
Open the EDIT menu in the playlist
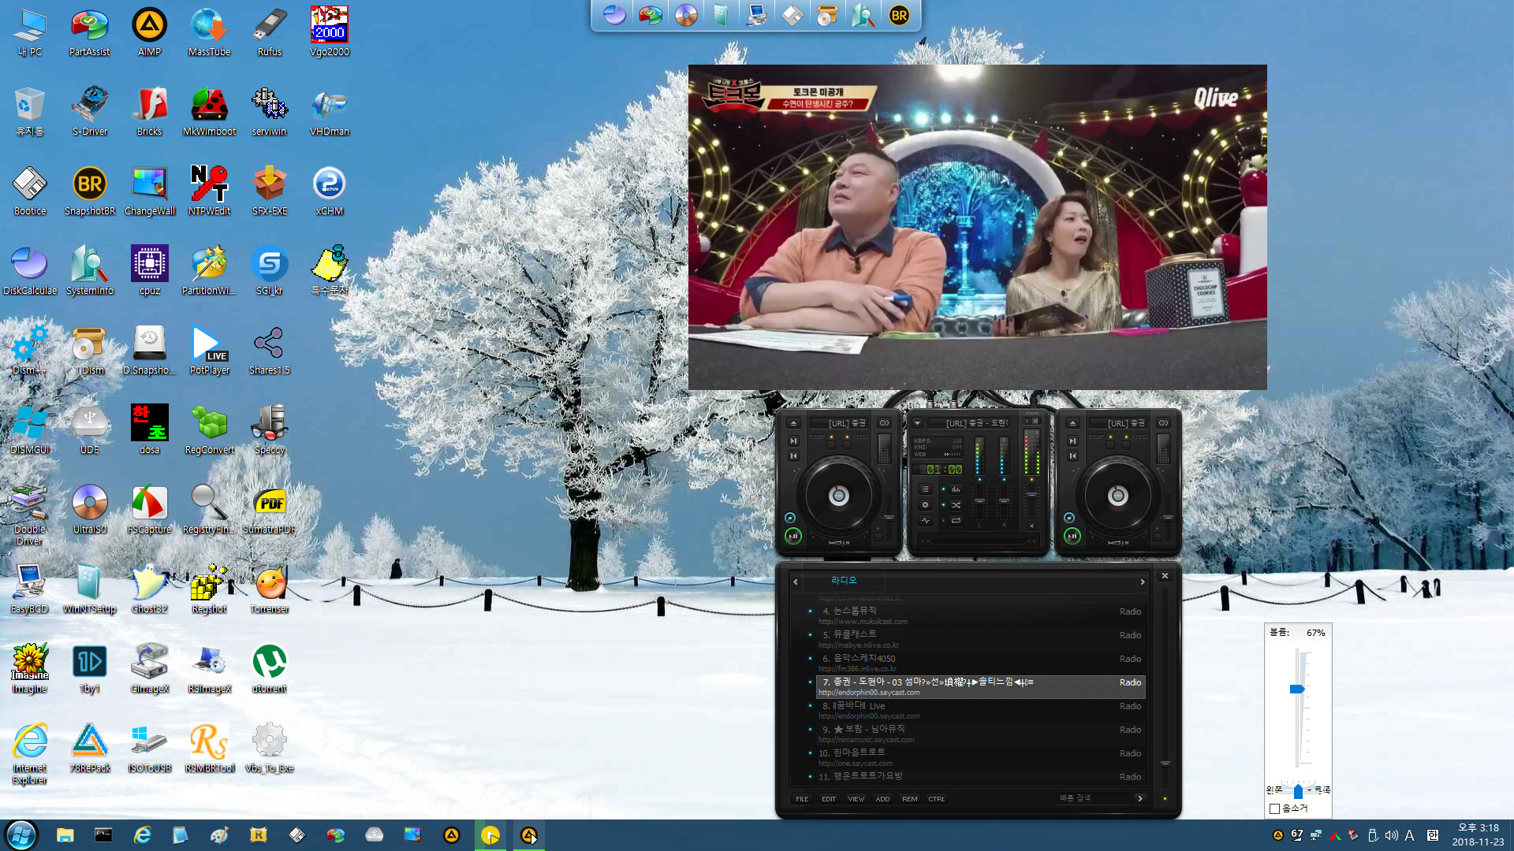click(829, 799)
